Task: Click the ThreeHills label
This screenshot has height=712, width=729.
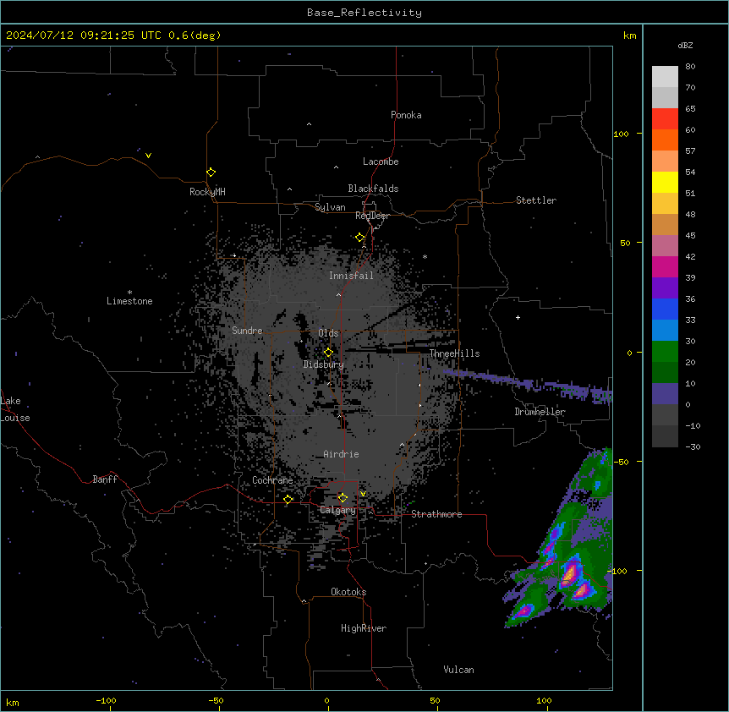Action: (454, 353)
